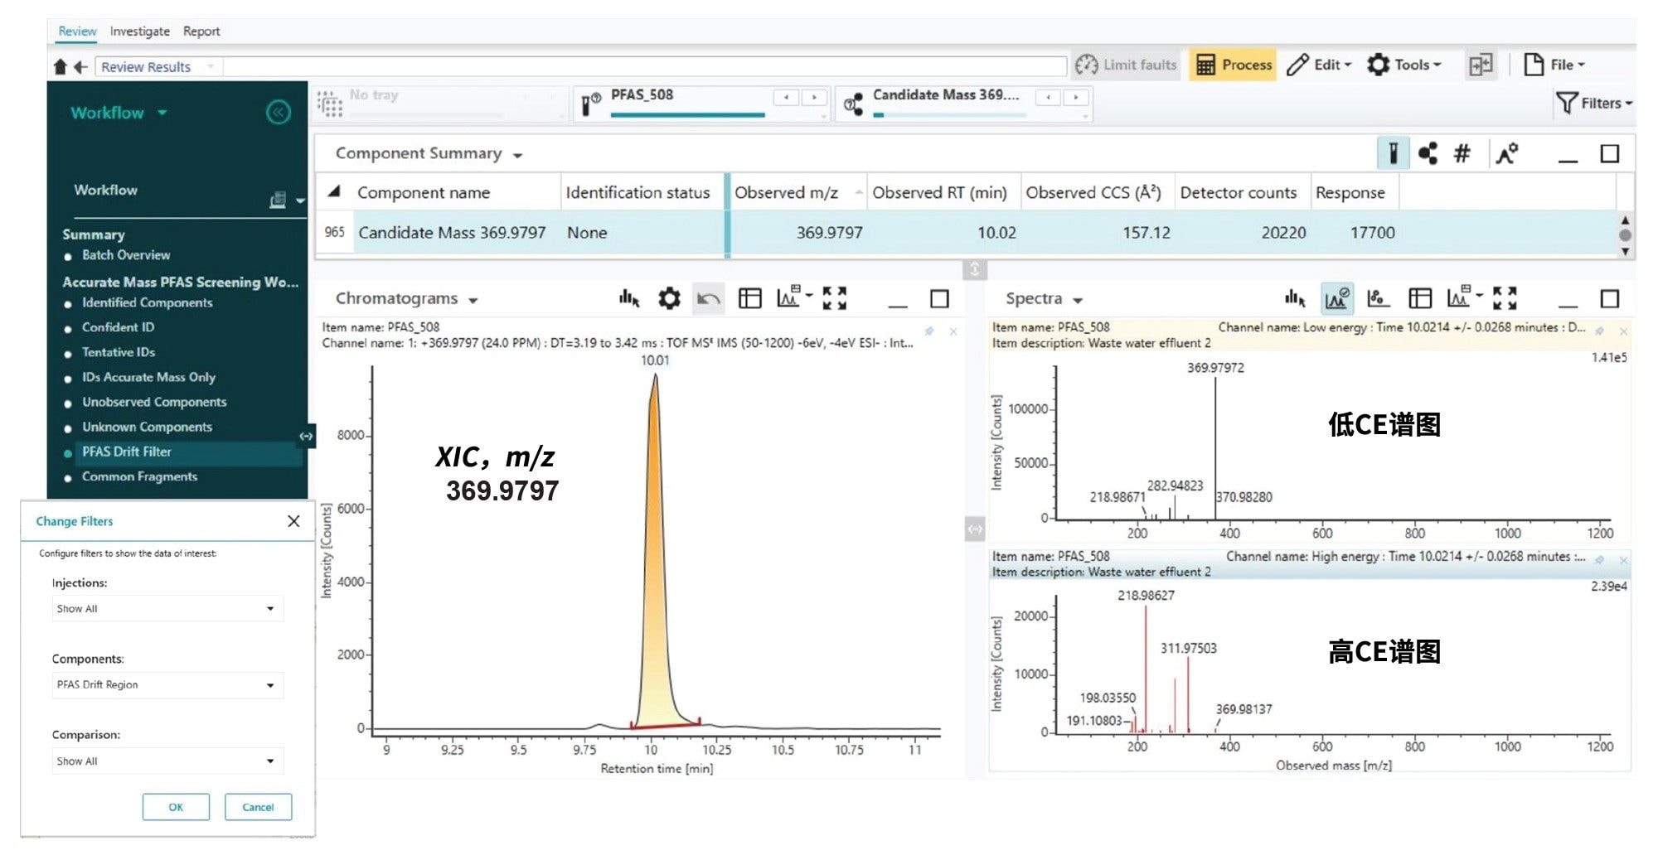Click the Spectra expand-to-fit arrows icon

point(1505,298)
